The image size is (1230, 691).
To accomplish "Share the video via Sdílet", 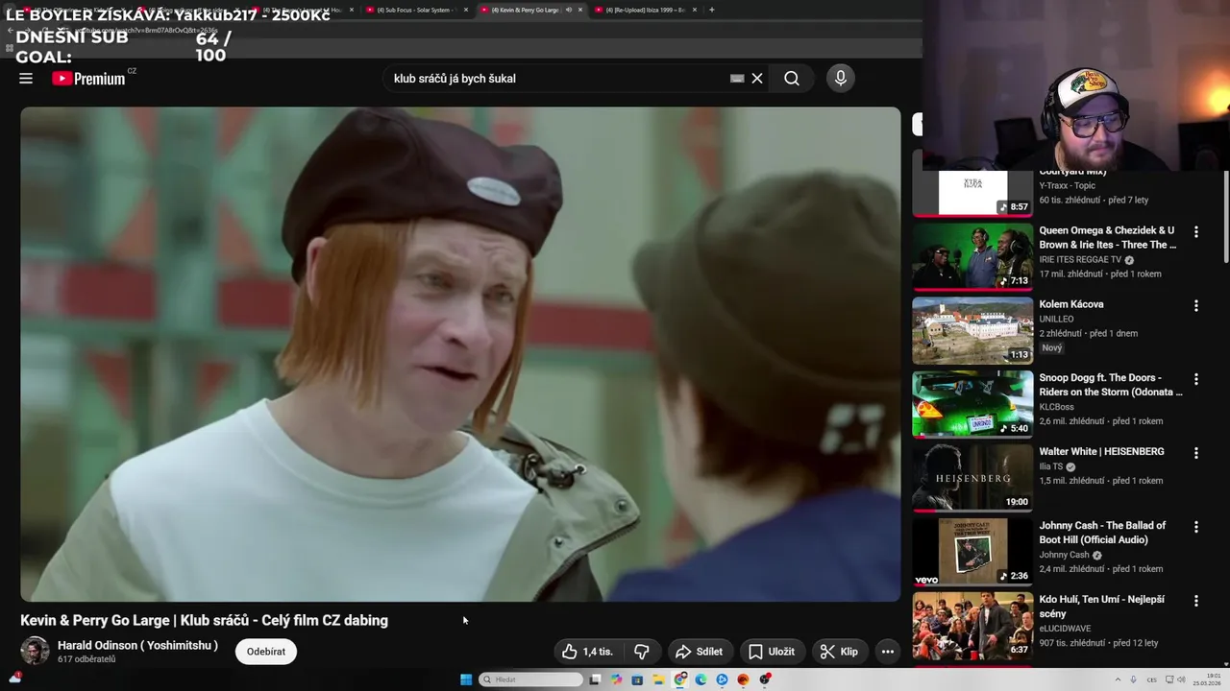I will tap(700, 652).
